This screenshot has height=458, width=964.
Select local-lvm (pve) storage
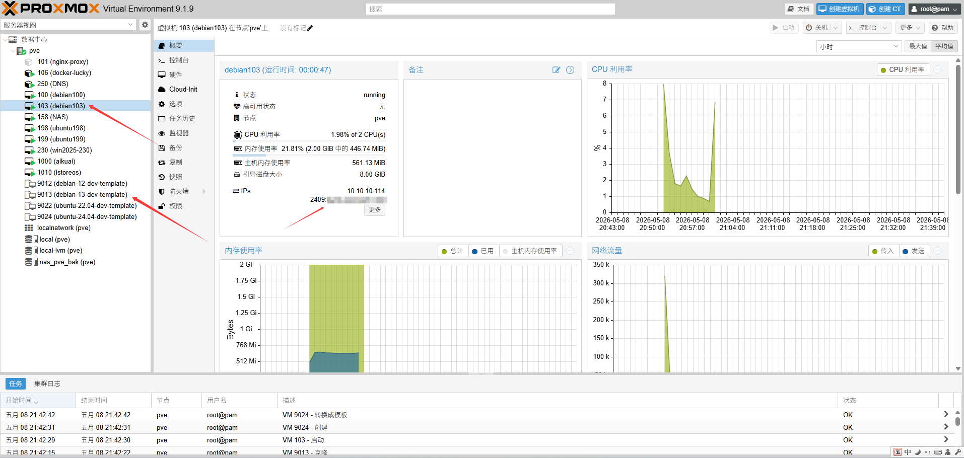(61, 251)
